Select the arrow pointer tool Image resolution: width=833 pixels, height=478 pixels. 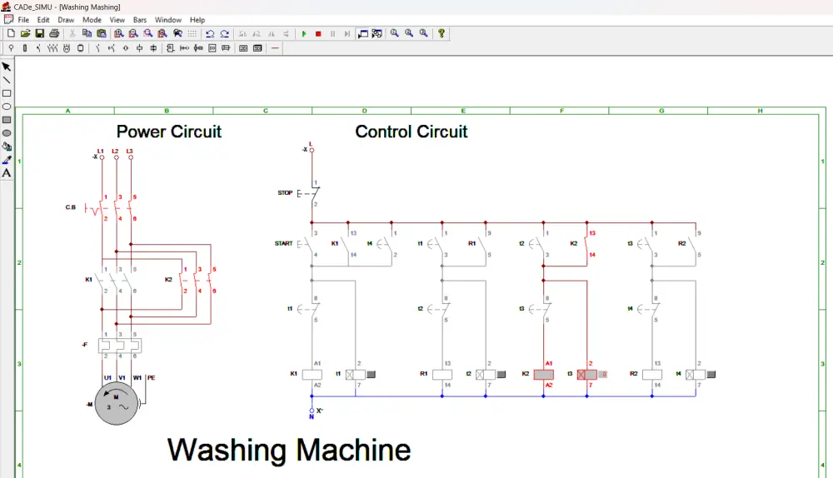(7, 67)
